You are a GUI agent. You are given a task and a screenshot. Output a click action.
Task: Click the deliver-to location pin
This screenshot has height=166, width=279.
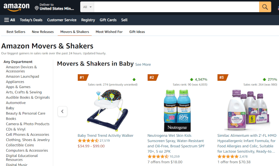coord(37,8)
